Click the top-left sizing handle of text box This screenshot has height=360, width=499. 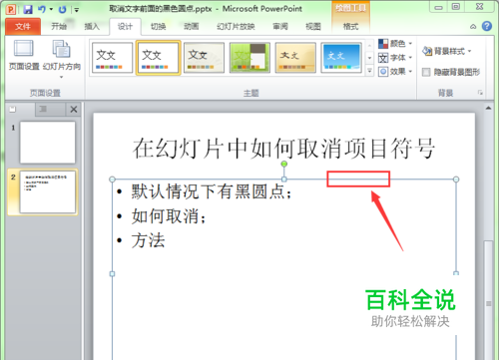112,180
